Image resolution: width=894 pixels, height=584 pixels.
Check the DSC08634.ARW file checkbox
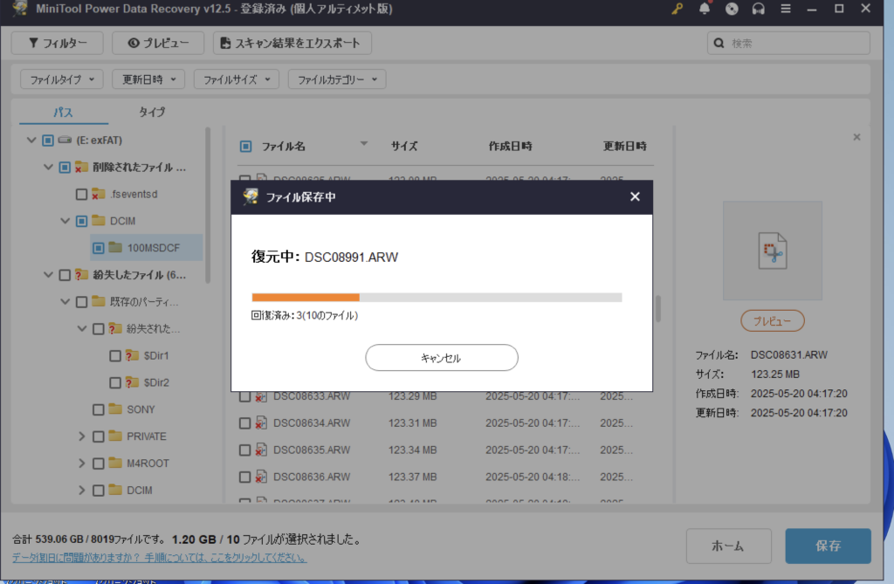coord(244,423)
